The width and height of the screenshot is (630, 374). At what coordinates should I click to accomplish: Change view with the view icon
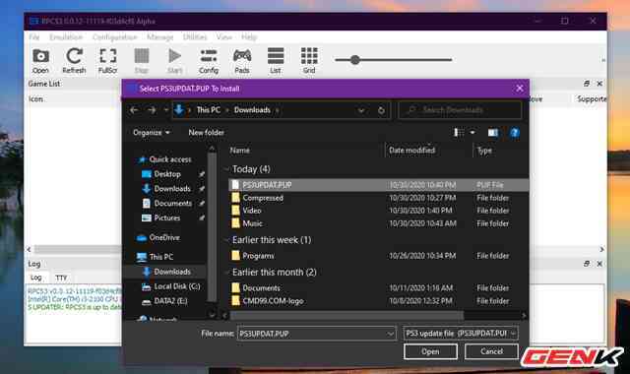coord(459,133)
